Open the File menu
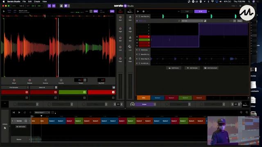 24,2
